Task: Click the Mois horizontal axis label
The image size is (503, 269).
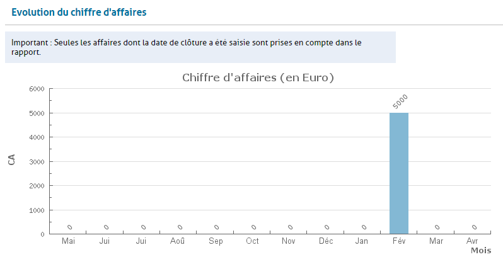Action: 480,250
